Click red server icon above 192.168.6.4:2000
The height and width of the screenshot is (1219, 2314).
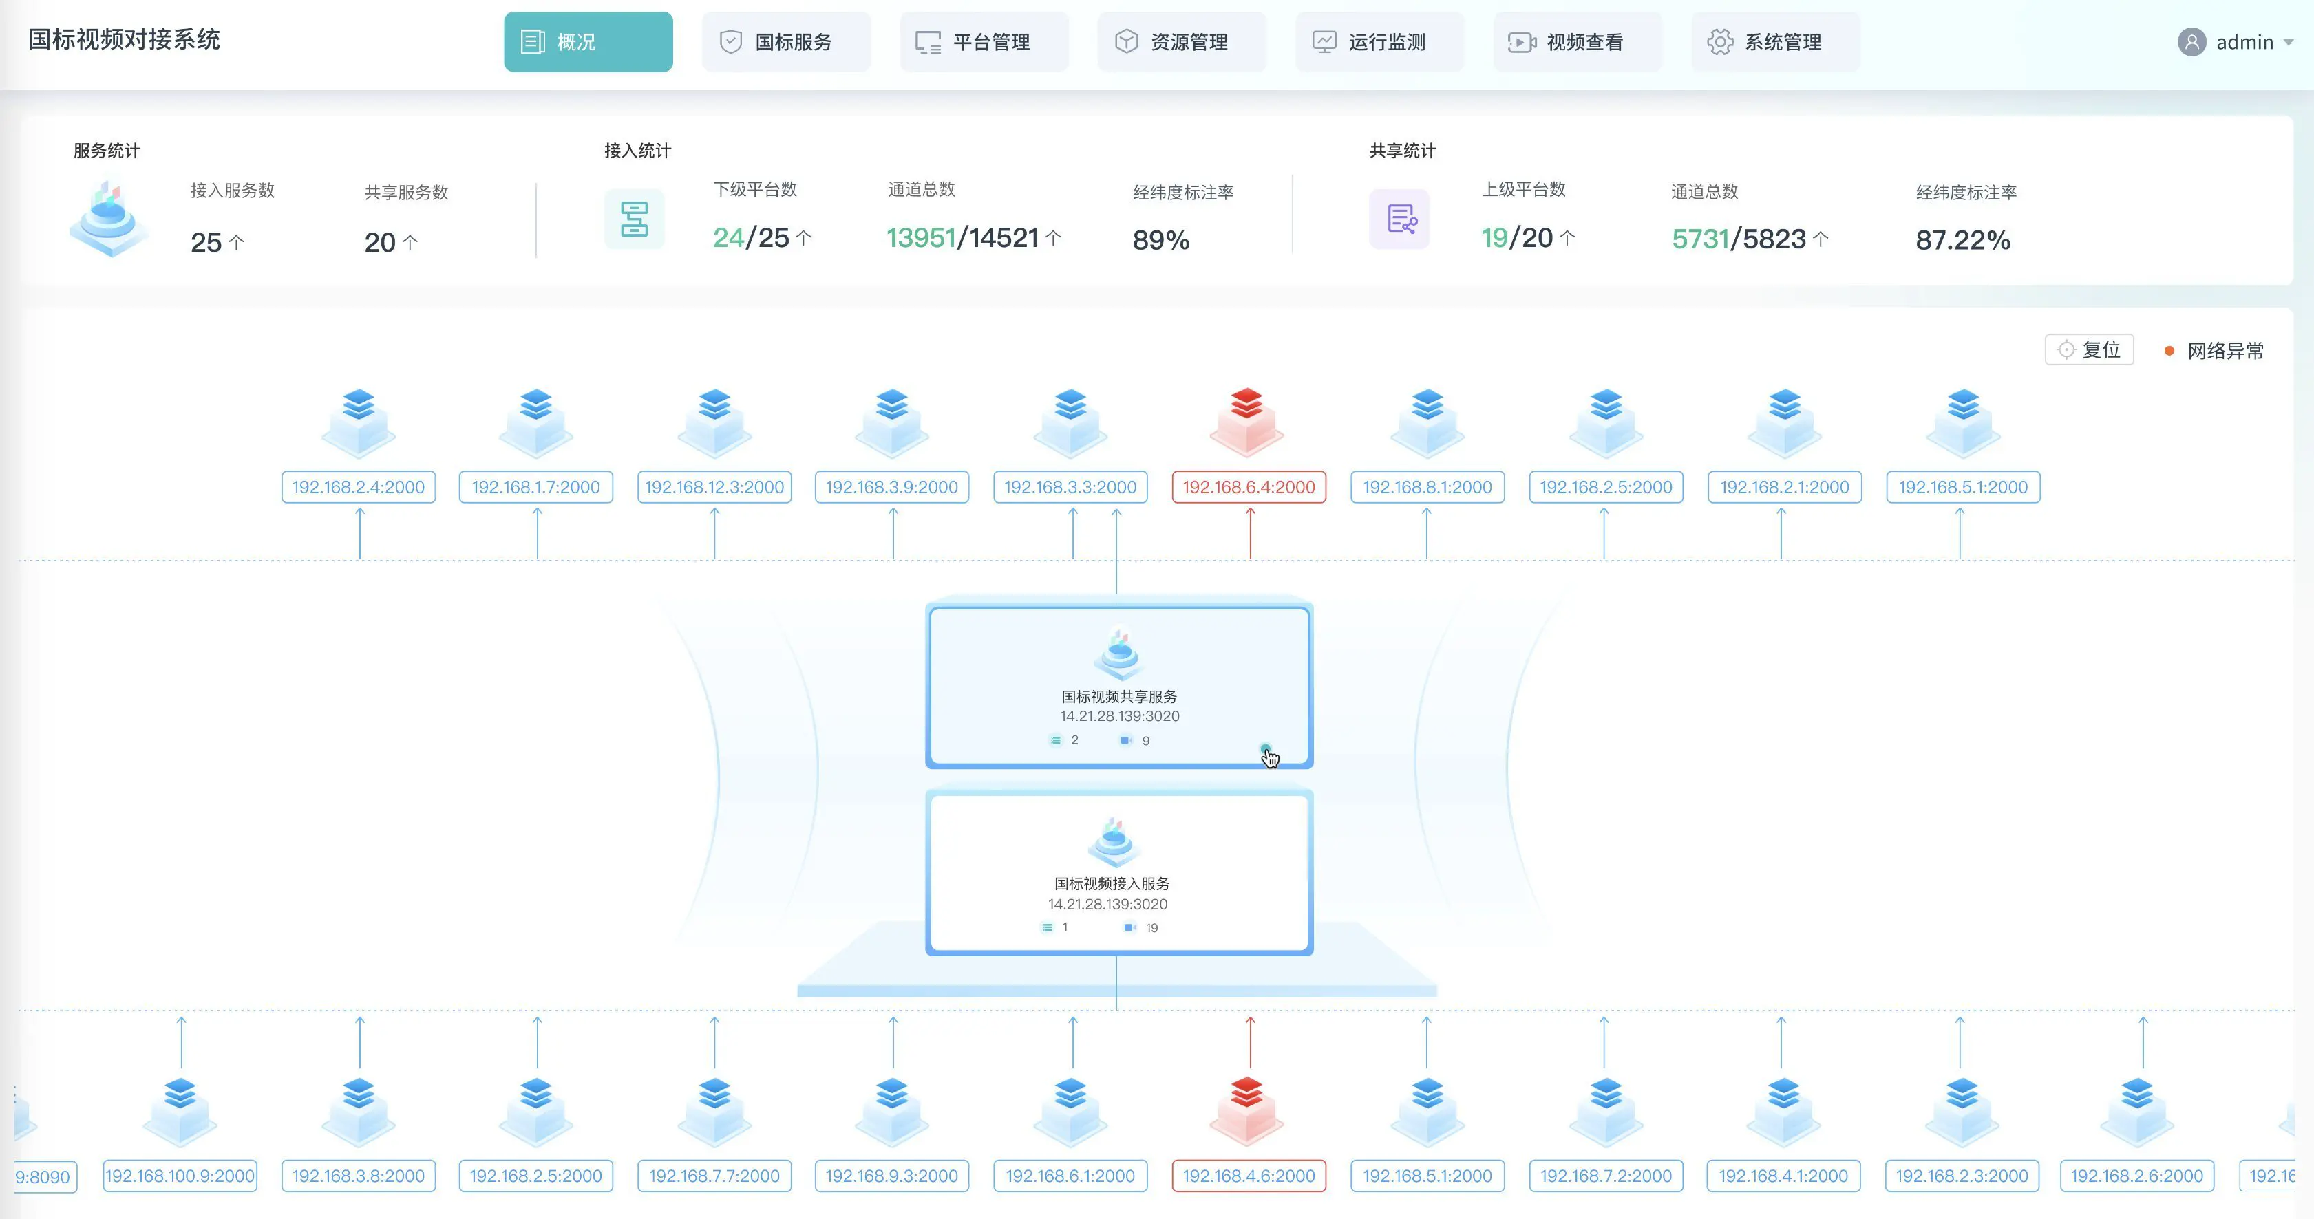pos(1247,420)
